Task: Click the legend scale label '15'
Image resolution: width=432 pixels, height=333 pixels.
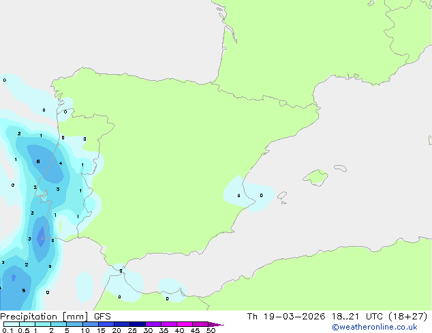Action: pyautogui.click(x=101, y=330)
